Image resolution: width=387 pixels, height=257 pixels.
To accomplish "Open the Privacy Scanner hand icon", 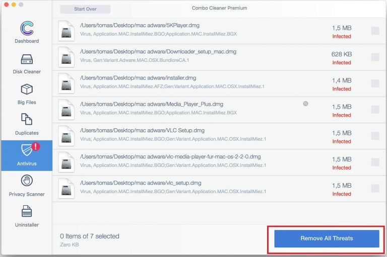I will [27, 181].
